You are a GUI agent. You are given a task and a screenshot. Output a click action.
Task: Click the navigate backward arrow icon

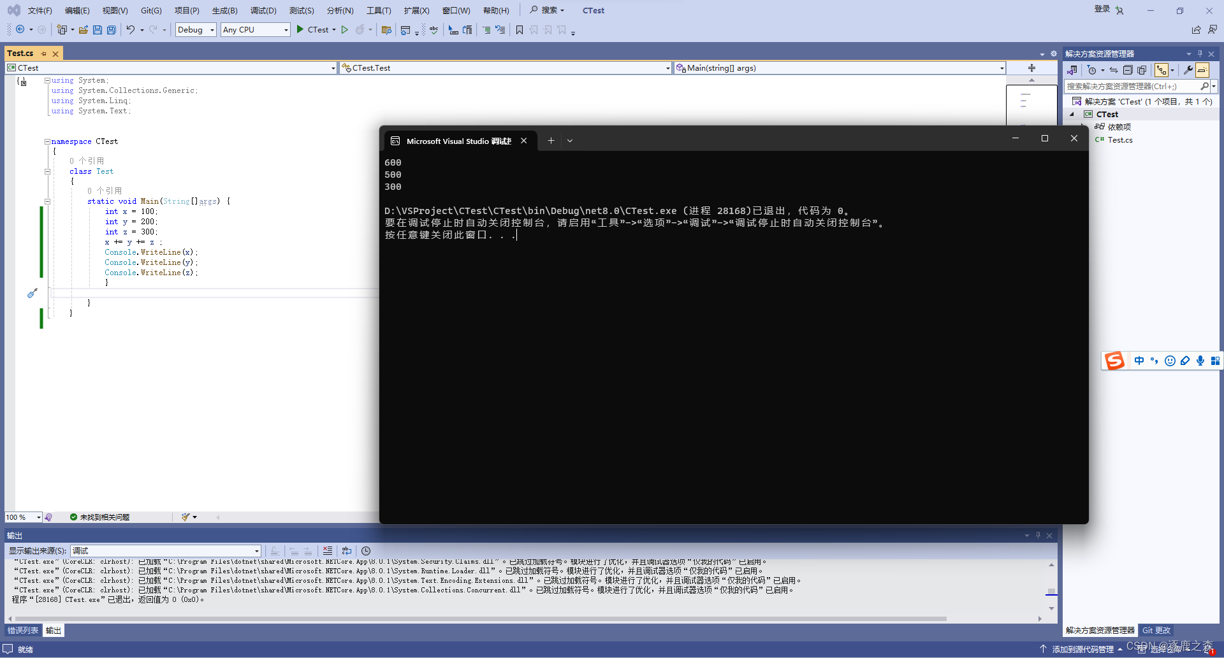click(x=20, y=29)
